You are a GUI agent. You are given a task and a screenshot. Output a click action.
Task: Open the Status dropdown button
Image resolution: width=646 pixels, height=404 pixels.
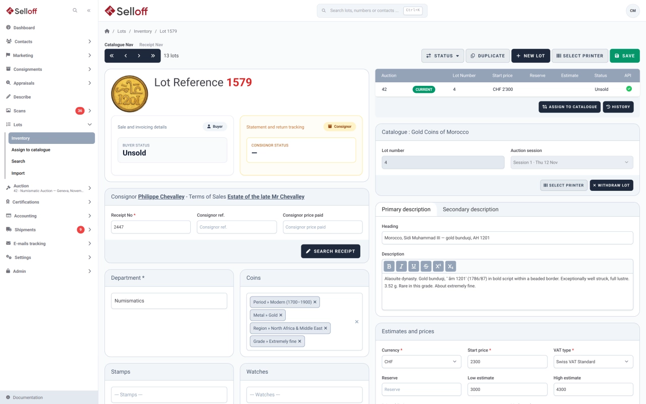pyautogui.click(x=443, y=56)
